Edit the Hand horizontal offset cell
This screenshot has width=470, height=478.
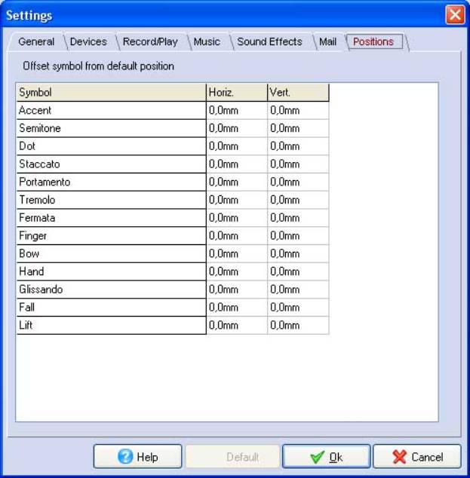point(237,271)
